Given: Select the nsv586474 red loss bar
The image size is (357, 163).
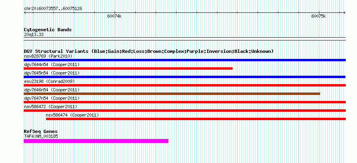Looking at the screenshot, I should click(x=196, y=119).
